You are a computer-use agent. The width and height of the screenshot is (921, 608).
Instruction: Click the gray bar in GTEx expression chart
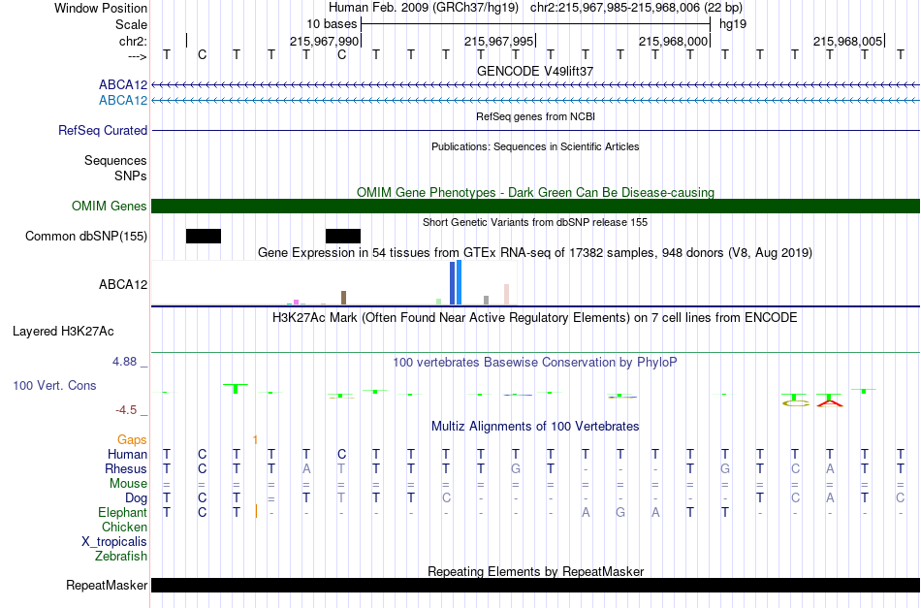point(486,301)
